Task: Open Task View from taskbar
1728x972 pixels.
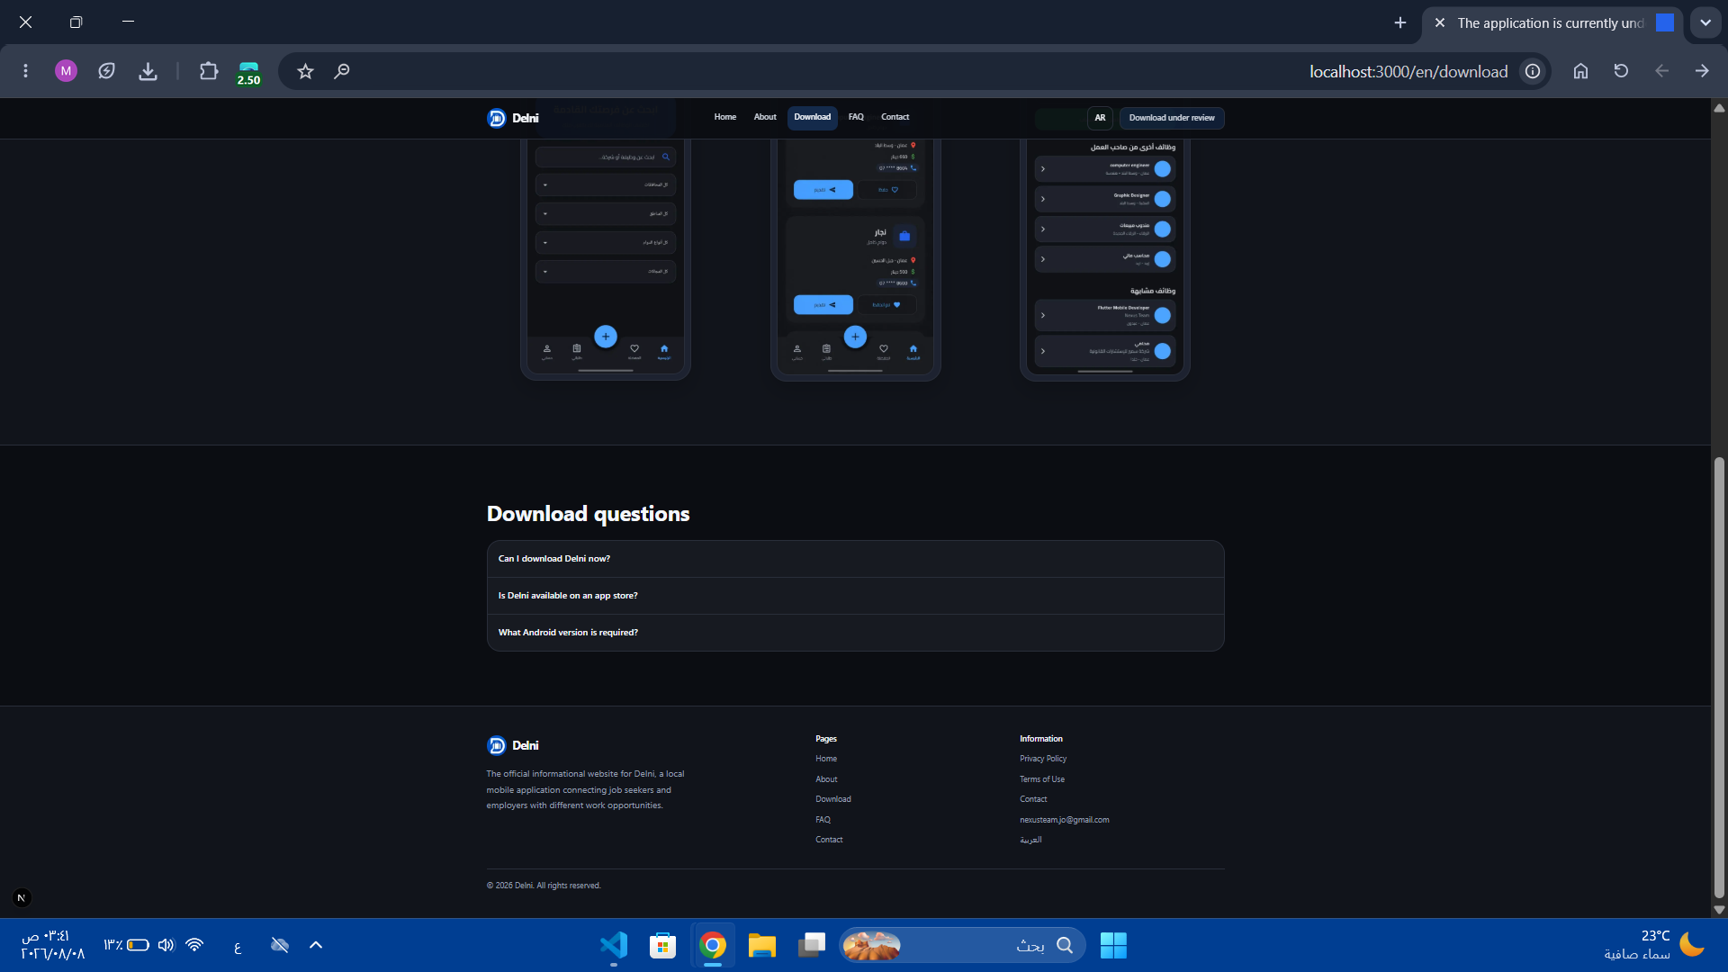Action: (812, 945)
